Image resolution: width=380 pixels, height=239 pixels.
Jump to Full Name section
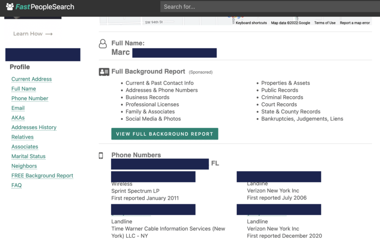tap(23, 89)
